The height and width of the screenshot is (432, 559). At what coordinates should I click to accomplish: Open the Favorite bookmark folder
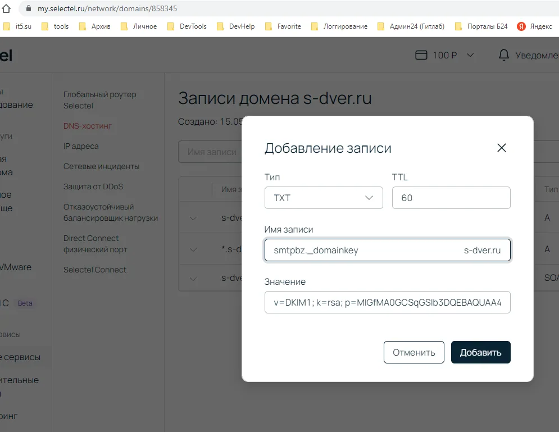click(x=283, y=26)
